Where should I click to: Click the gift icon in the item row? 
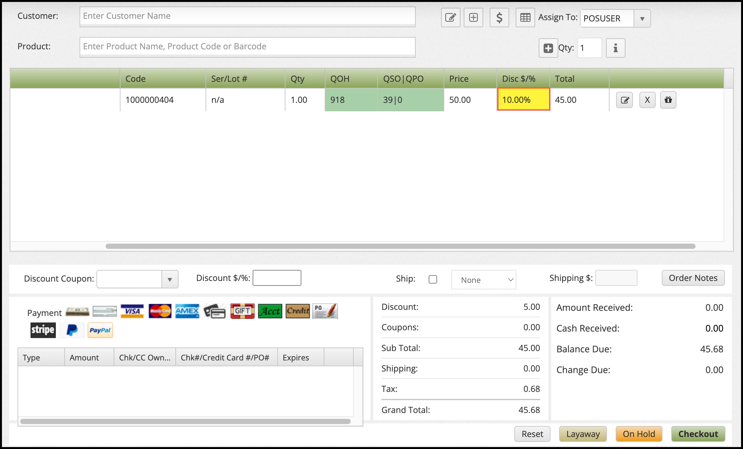(668, 100)
